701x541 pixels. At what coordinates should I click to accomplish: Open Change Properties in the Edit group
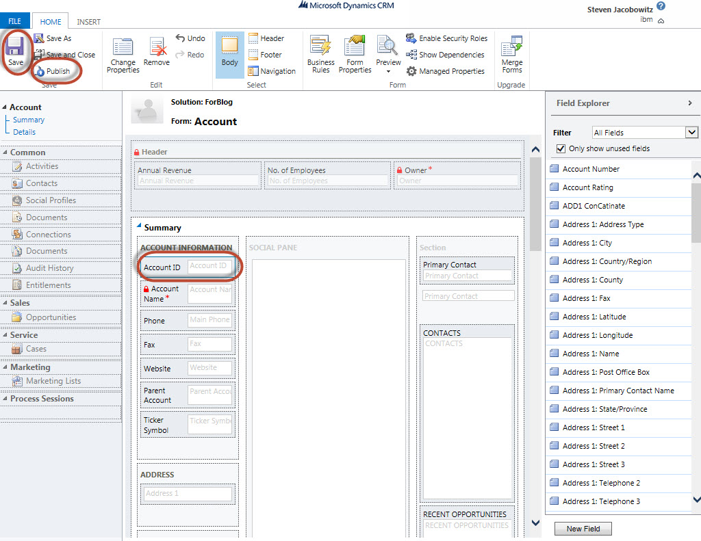[x=123, y=47]
